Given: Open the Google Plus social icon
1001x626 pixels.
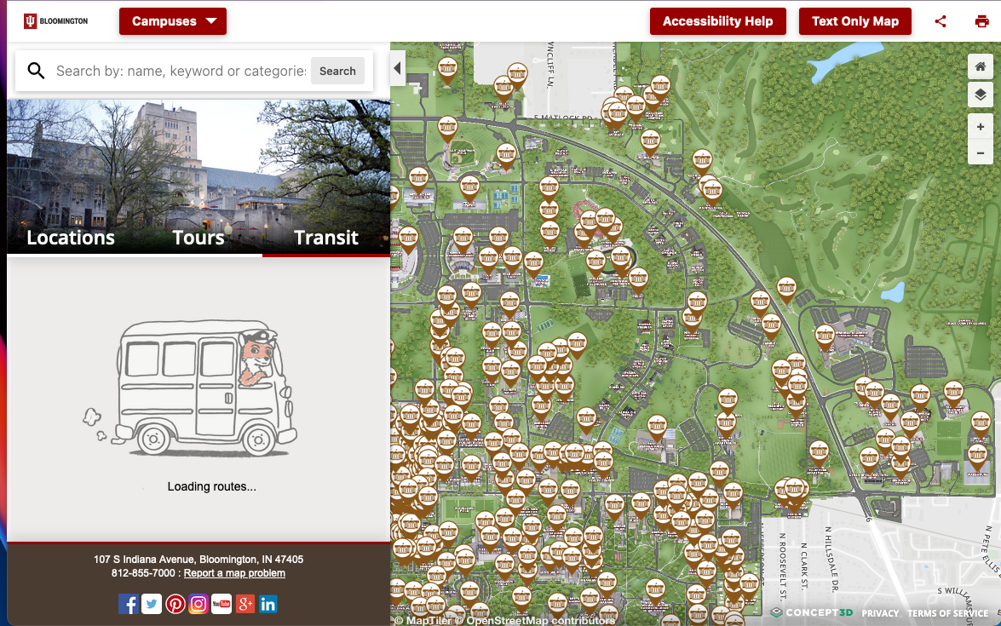Looking at the screenshot, I should pos(245,604).
